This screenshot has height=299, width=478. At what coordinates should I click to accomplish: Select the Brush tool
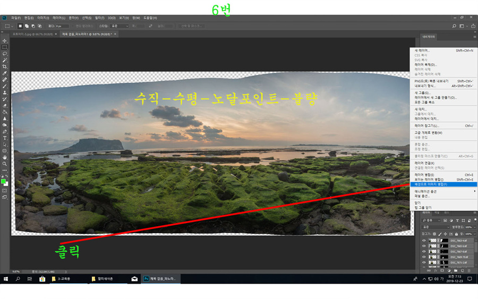tap(5, 86)
